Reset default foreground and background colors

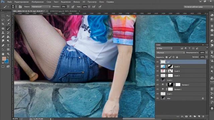click(3, 63)
